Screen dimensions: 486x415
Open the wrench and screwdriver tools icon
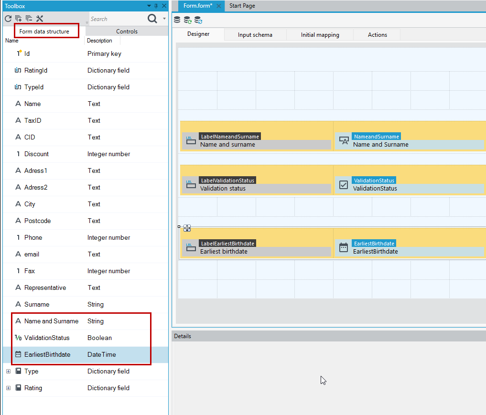tap(40, 19)
